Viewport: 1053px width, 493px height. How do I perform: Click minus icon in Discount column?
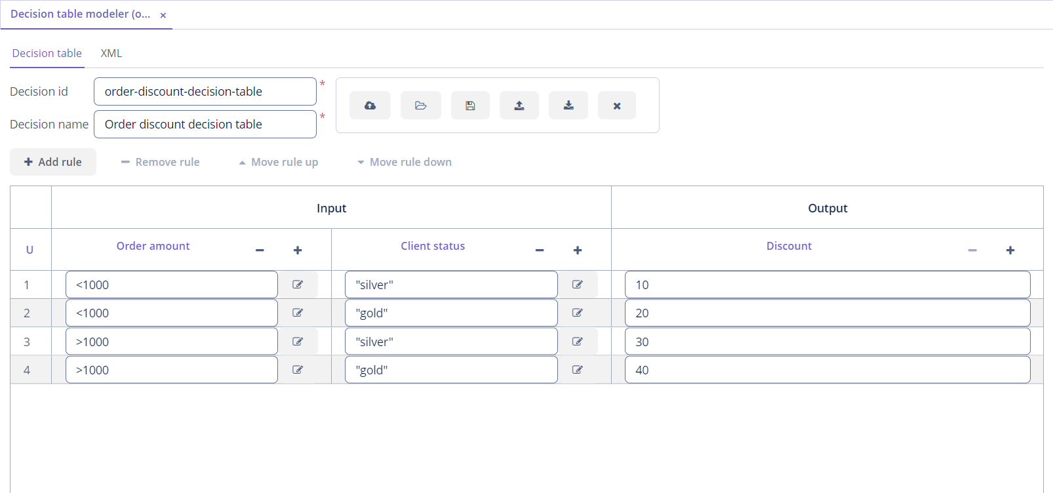pos(972,250)
